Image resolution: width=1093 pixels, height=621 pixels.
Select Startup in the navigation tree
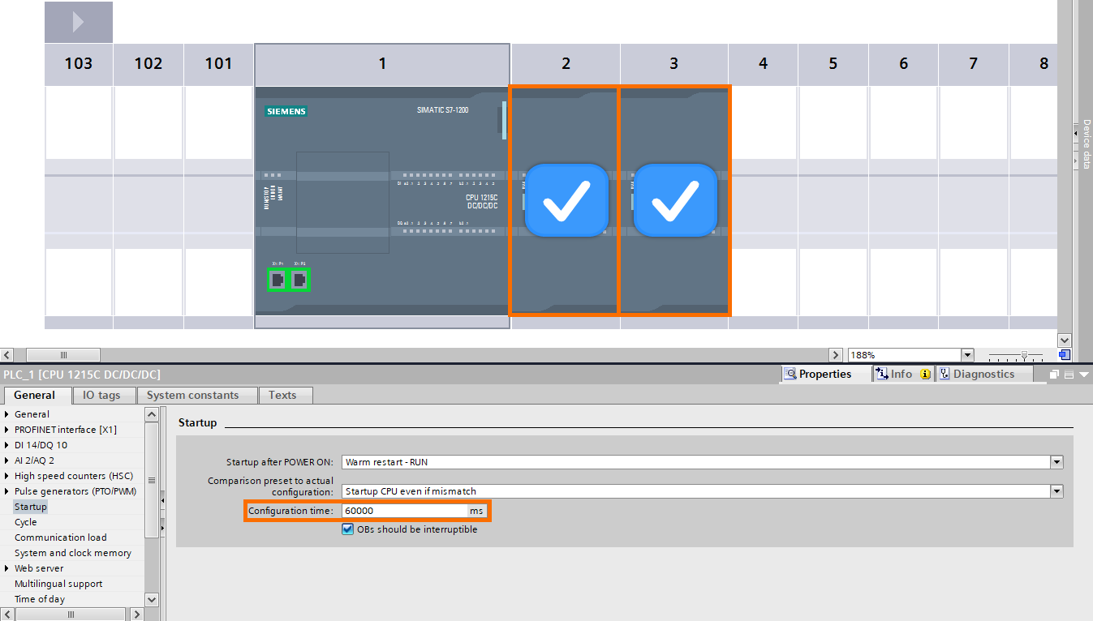pos(31,507)
